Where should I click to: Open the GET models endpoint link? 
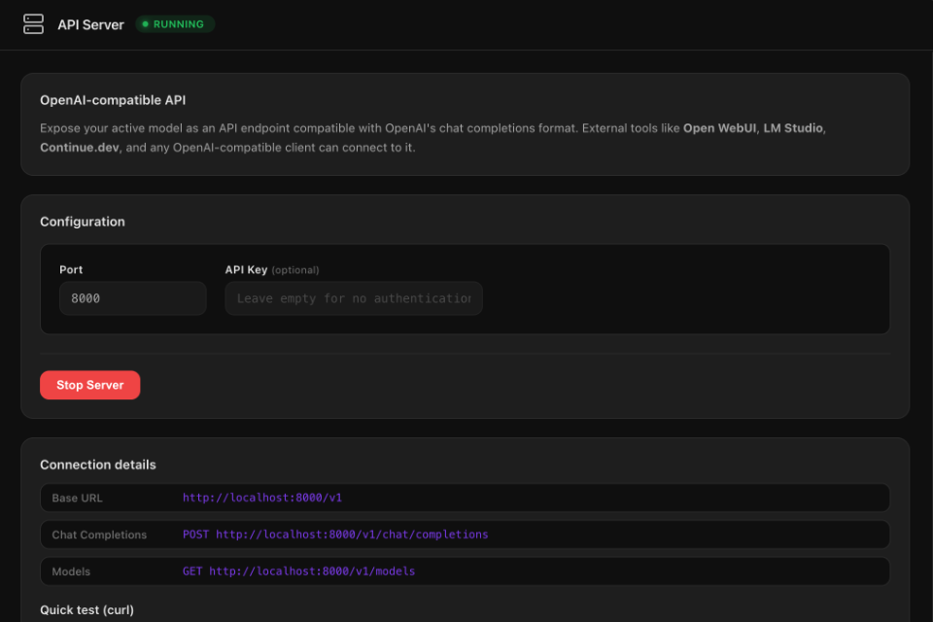pos(297,571)
